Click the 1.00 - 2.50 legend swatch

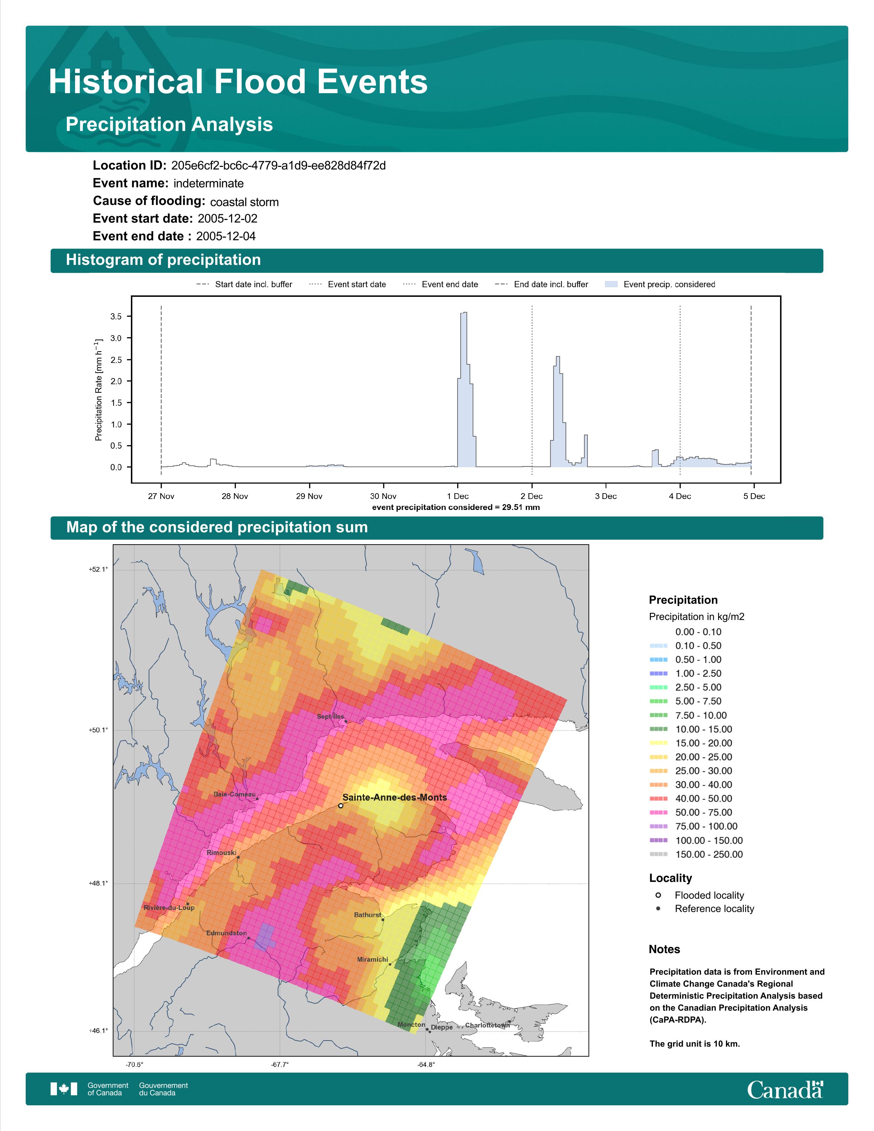coord(659,674)
